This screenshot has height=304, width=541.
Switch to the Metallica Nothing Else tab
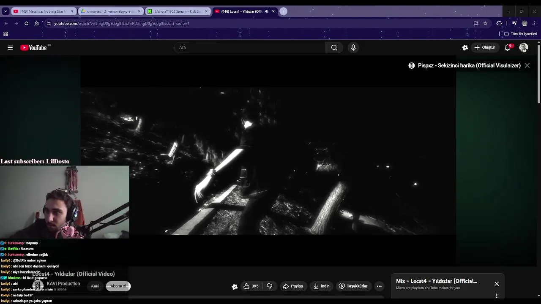[43, 11]
